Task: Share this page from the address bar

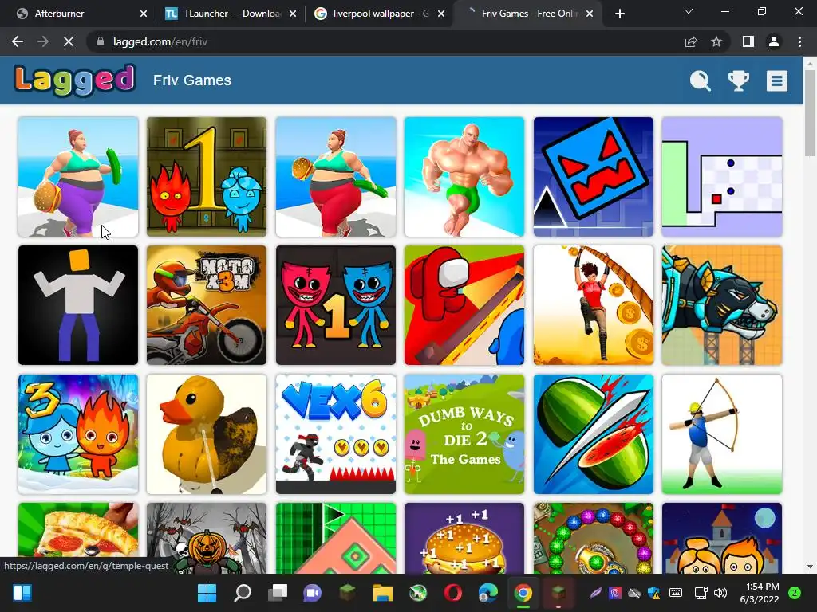Action: tap(691, 41)
